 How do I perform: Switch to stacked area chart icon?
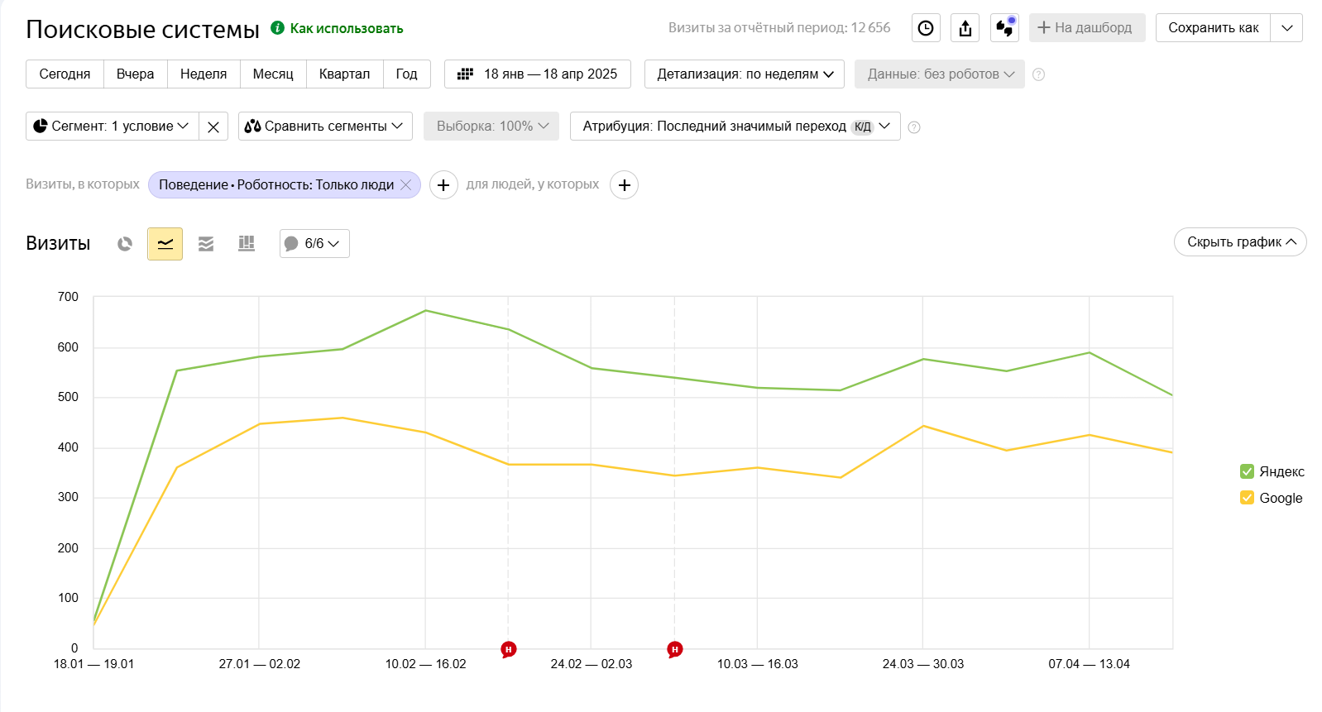point(206,244)
